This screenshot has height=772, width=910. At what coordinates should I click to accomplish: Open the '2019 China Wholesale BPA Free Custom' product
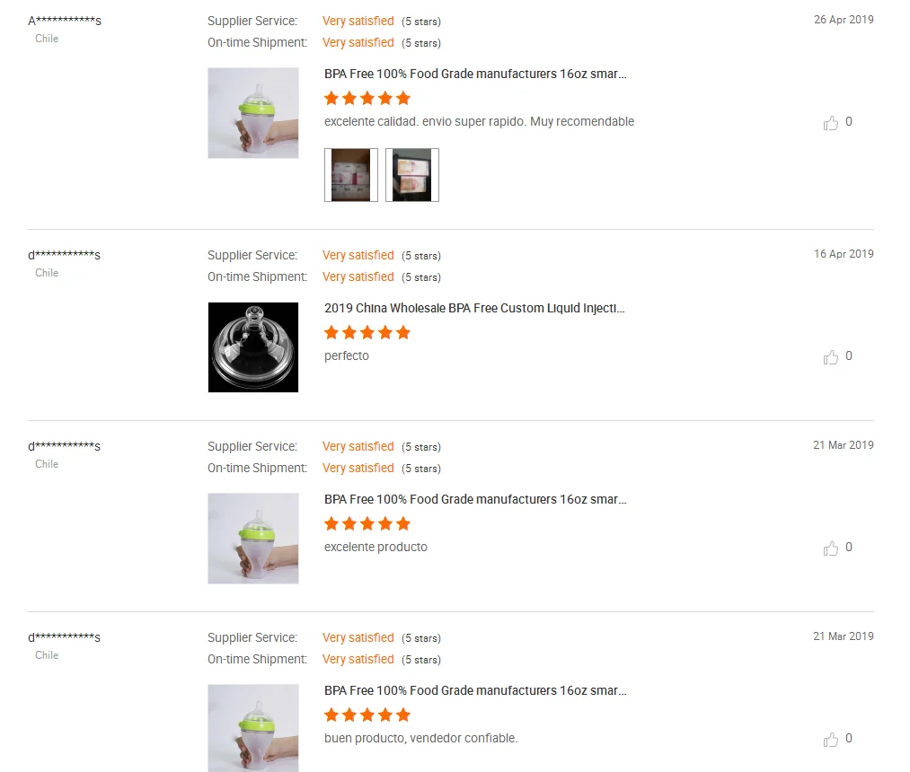(x=474, y=308)
